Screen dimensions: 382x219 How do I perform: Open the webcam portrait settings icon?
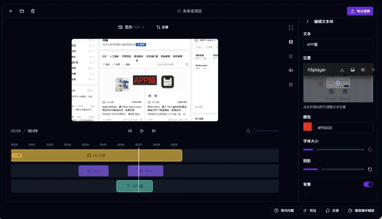[x=291, y=56]
